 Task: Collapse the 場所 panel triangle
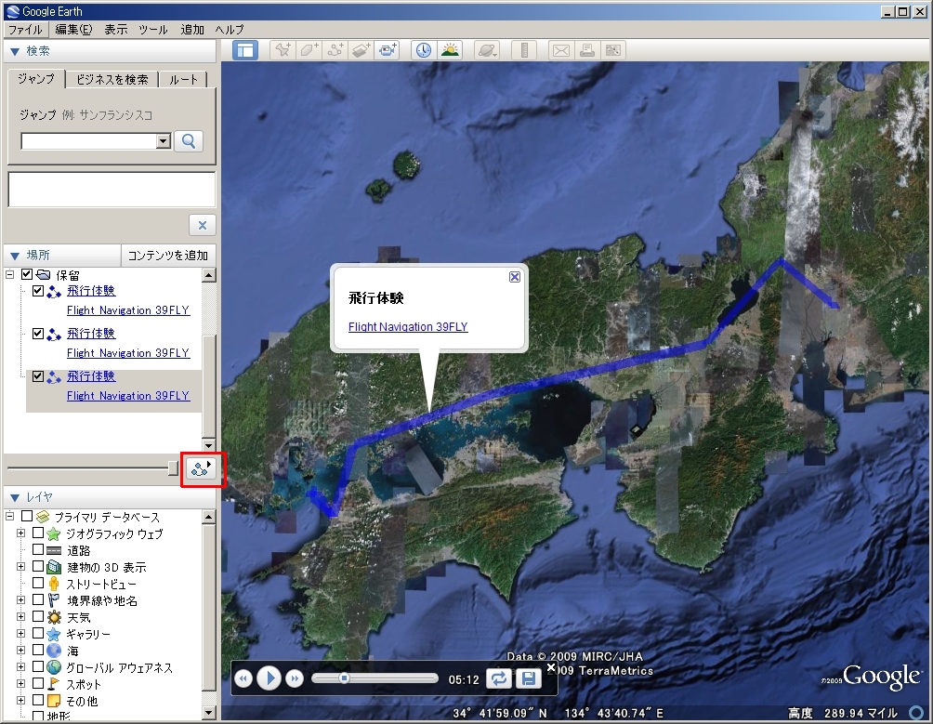pyautogui.click(x=15, y=256)
